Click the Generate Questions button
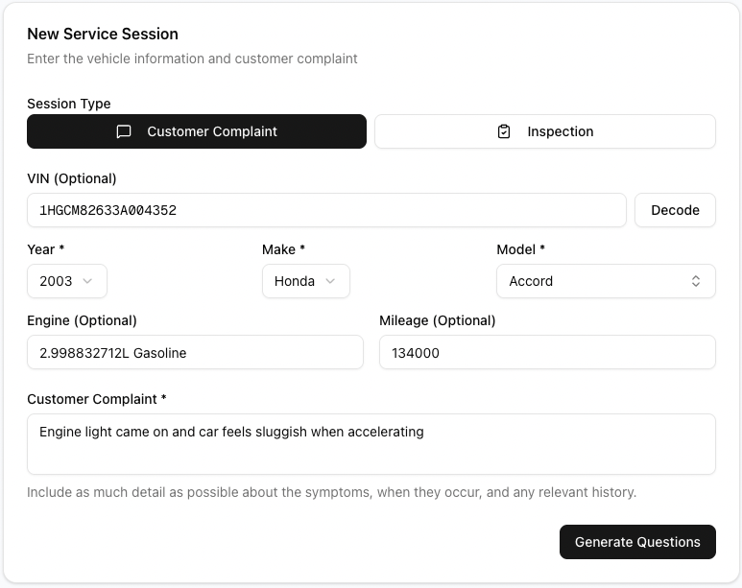Viewport: 742px width, 588px height. pyautogui.click(x=637, y=542)
